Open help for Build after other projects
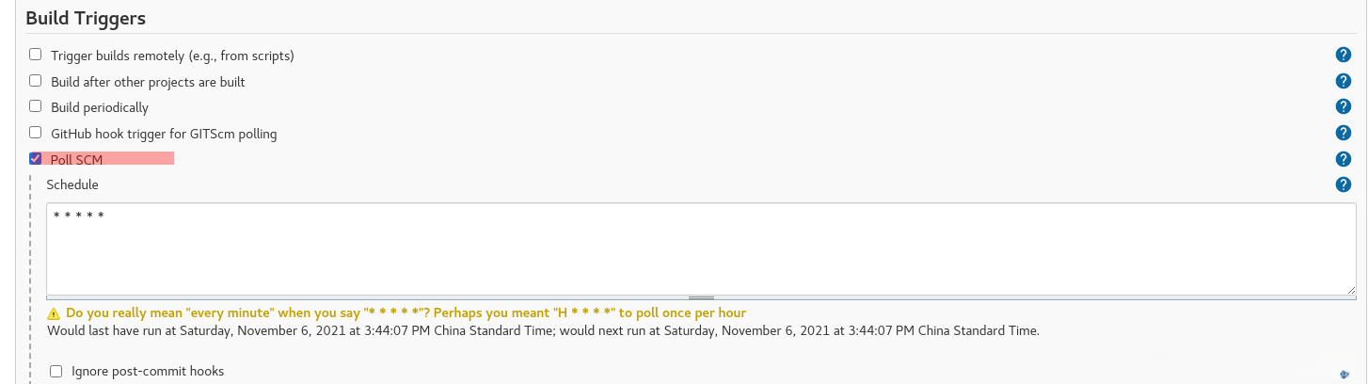Screen dimensions: 1368x384 pos(1344,82)
